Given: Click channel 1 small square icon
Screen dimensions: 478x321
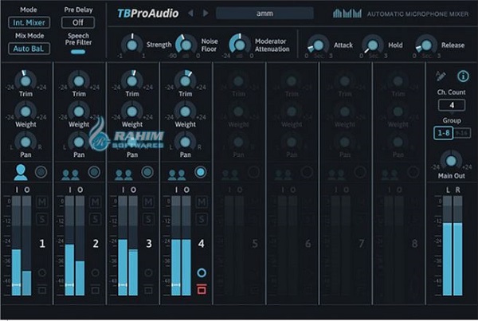Looking at the screenshot, I should [42, 290].
